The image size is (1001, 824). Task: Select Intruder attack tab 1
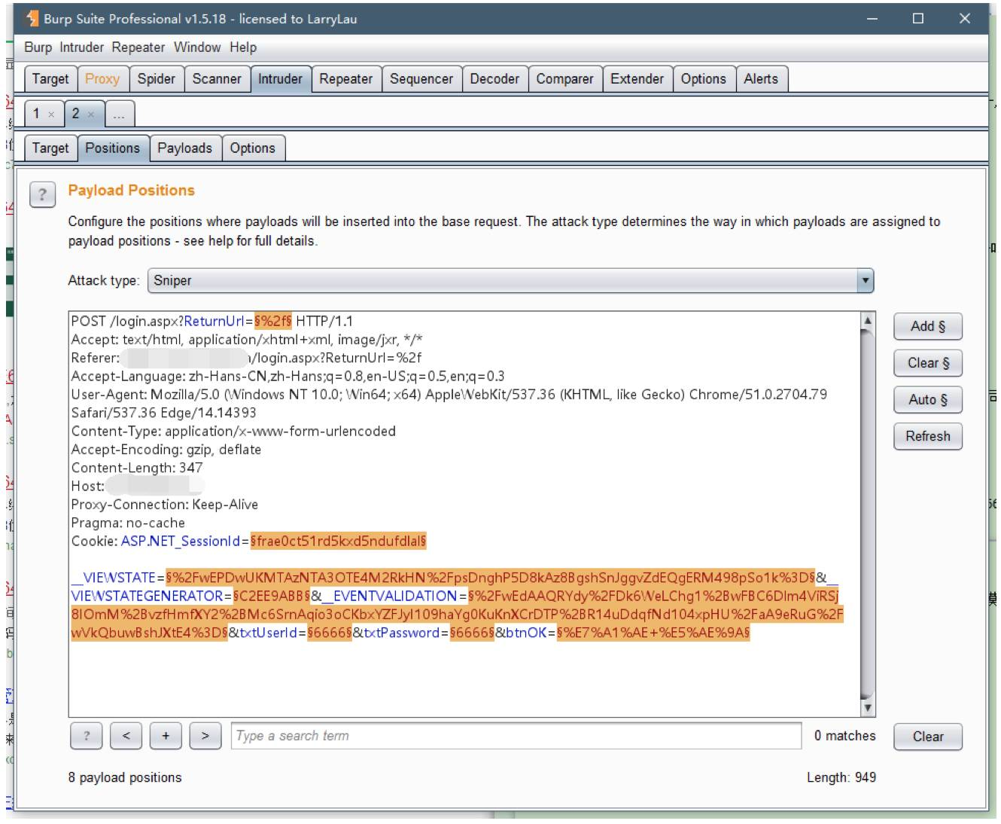point(36,114)
